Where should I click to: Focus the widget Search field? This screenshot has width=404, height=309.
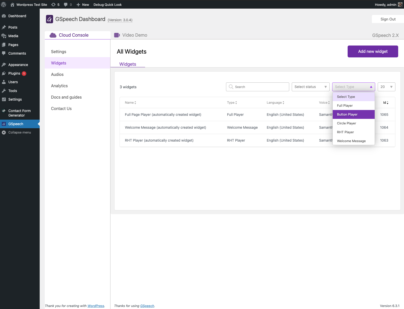pos(258,87)
